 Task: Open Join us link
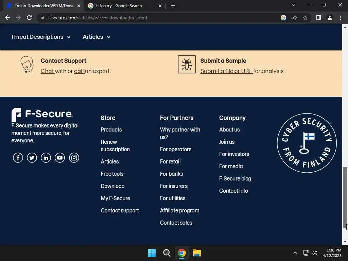click(227, 142)
